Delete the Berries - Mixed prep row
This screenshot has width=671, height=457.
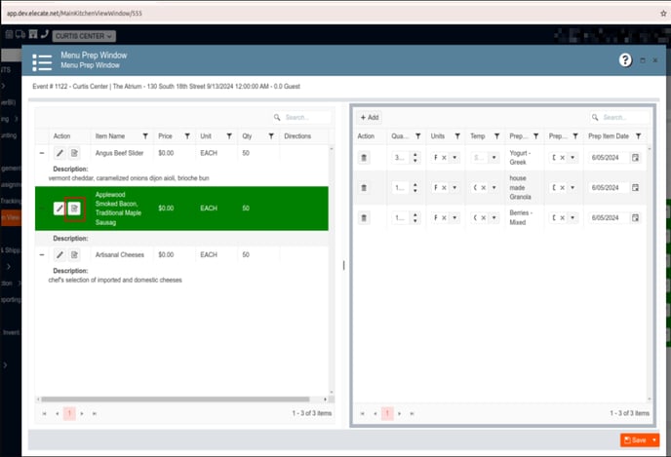pyautogui.click(x=365, y=217)
